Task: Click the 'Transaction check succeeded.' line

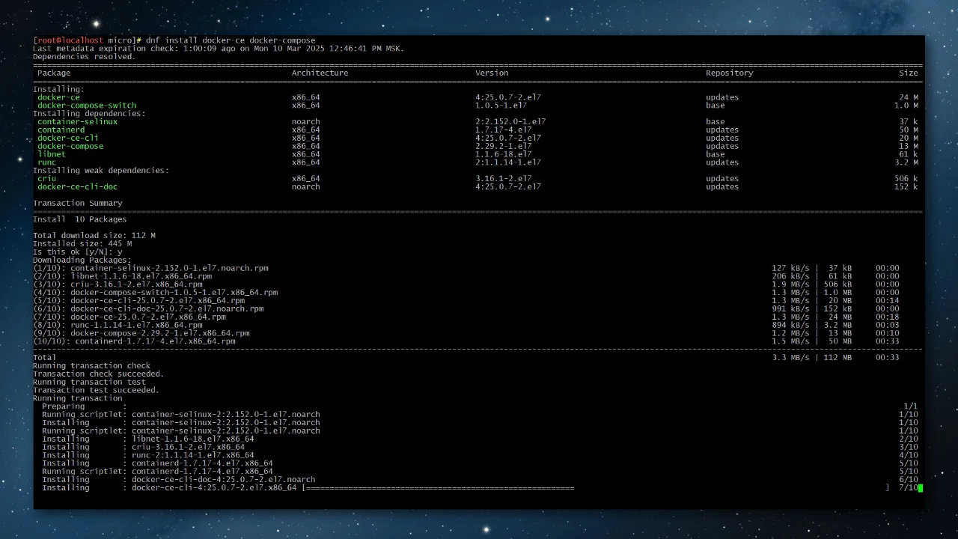Action: pyautogui.click(x=99, y=374)
